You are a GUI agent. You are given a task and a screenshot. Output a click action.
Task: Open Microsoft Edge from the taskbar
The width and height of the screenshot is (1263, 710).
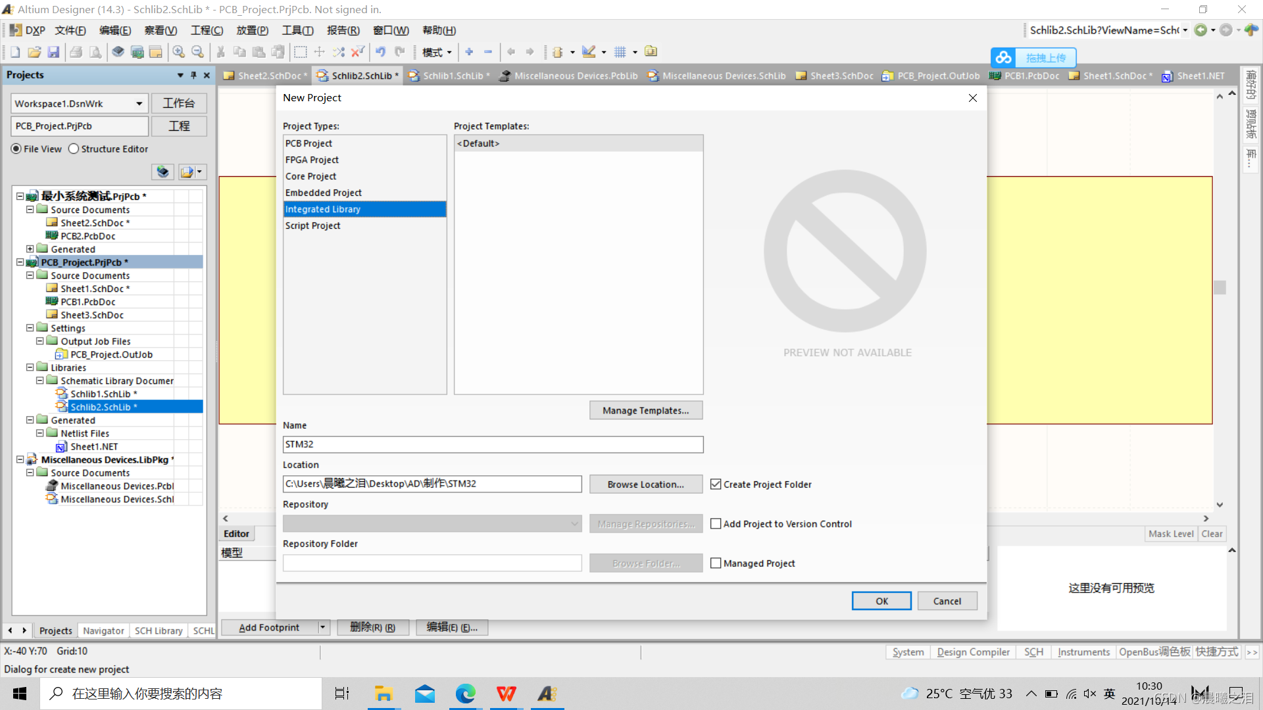point(465,694)
